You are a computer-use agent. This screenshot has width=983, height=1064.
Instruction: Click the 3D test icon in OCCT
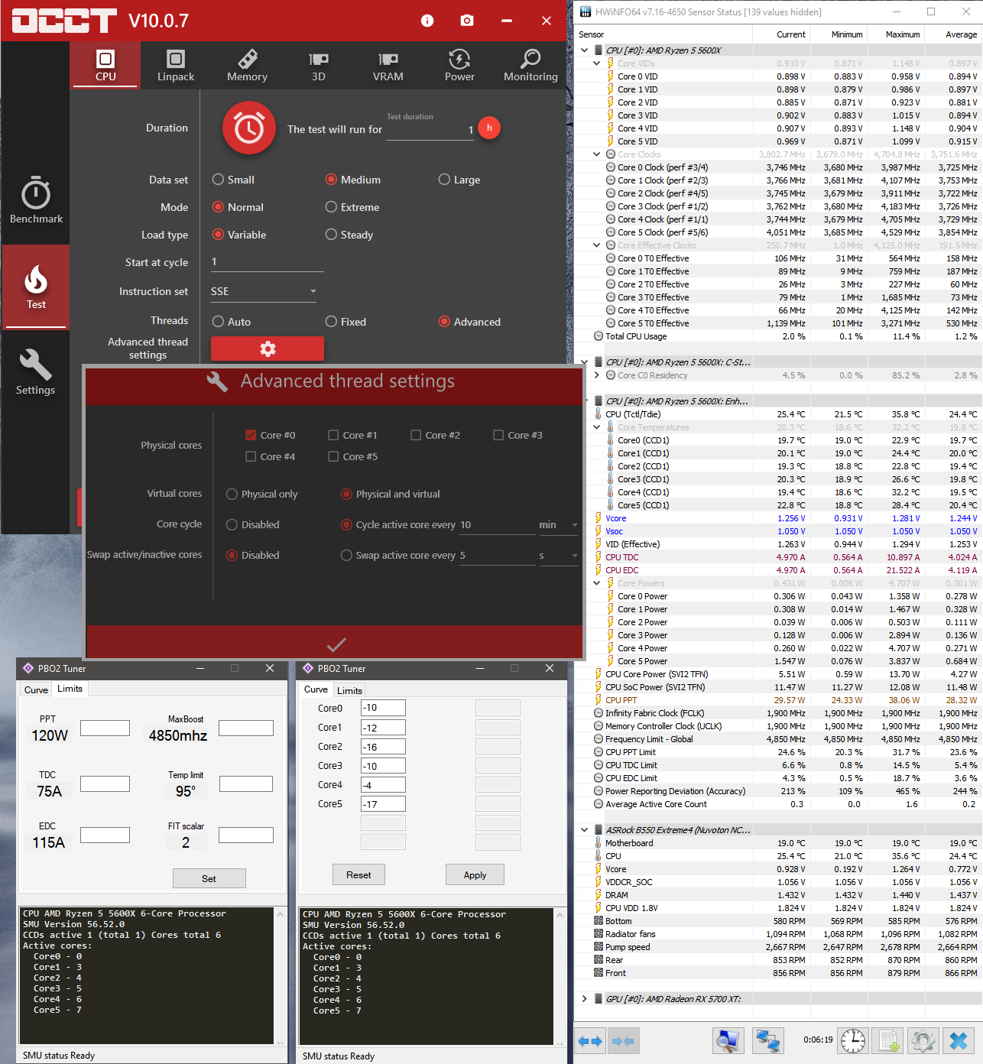point(319,65)
